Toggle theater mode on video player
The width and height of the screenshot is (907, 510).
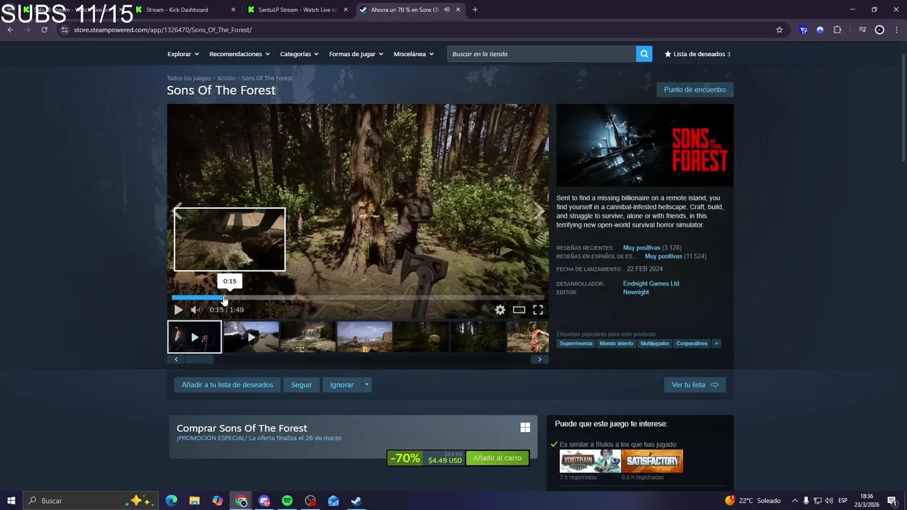[x=519, y=310]
